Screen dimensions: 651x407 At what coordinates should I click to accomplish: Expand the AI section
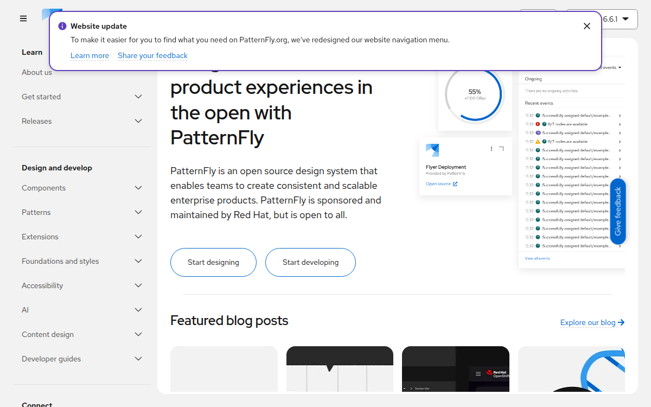click(x=82, y=310)
